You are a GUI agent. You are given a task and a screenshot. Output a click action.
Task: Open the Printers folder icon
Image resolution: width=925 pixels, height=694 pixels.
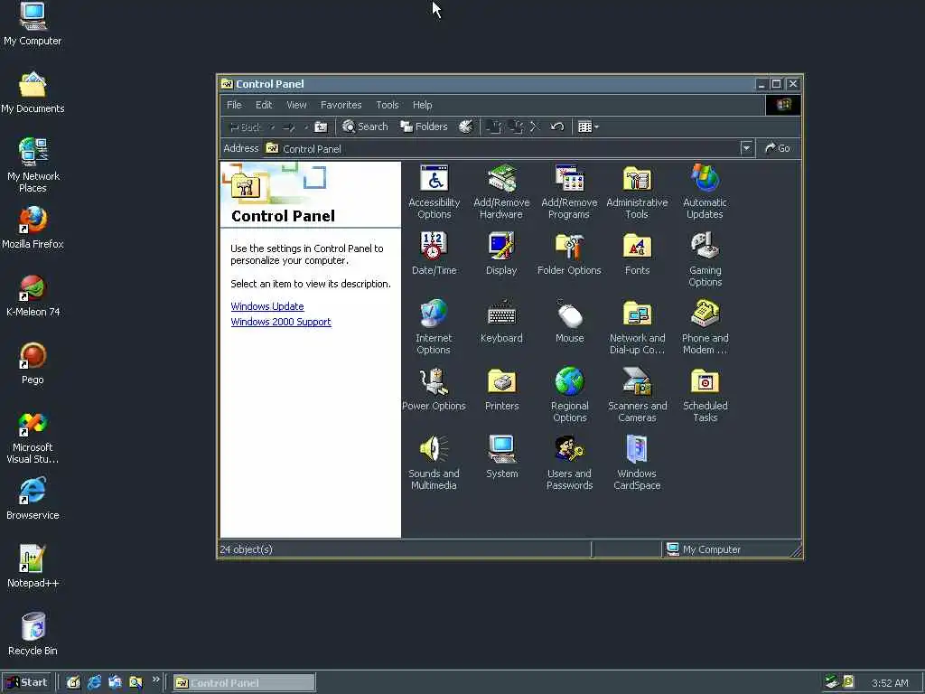(x=501, y=389)
